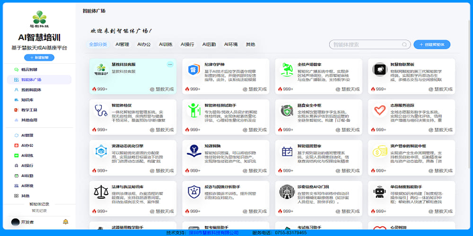
Task: Click the person icon for 我的智能体
Action: point(16,90)
